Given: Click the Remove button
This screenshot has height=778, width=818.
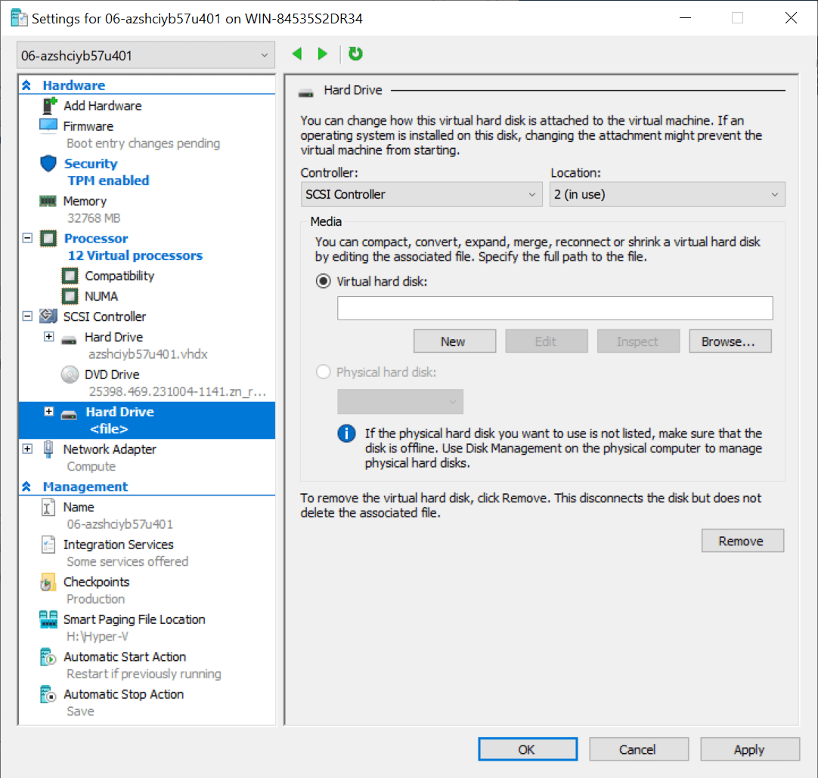Looking at the screenshot, I should pos(742,541).
